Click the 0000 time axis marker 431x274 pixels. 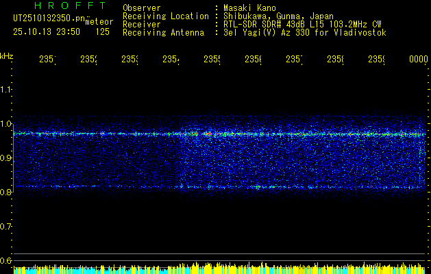(419, 60)
